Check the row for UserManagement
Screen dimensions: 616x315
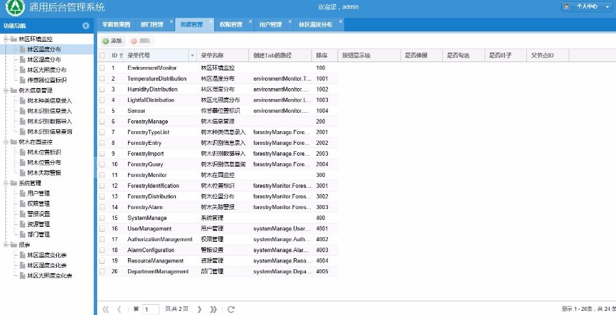point(102,229)
